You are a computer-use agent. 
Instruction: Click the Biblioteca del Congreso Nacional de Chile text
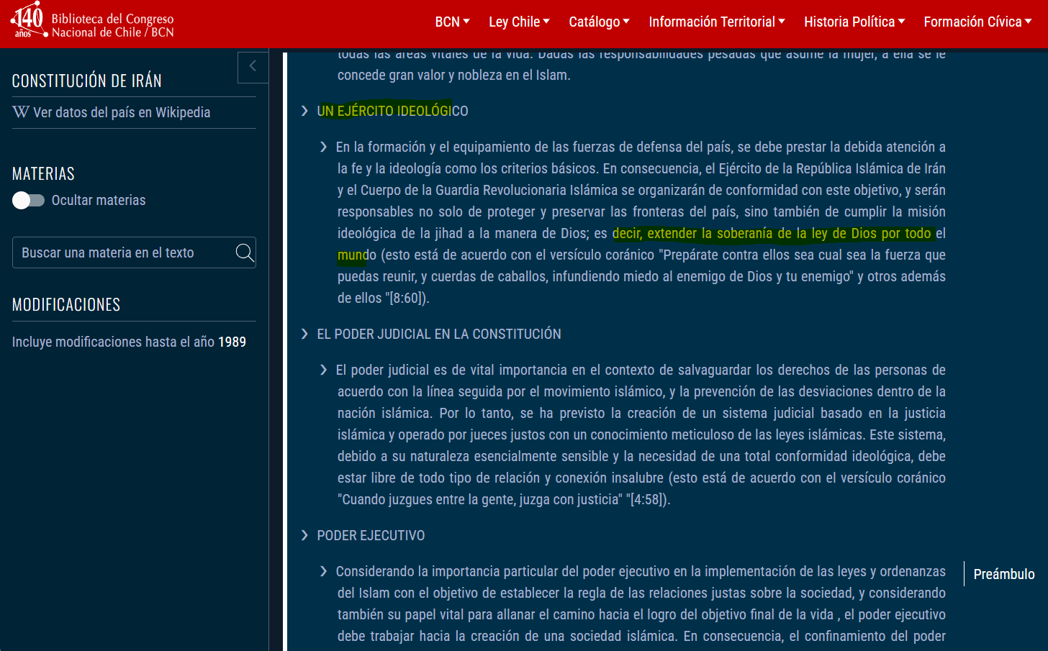112,25
